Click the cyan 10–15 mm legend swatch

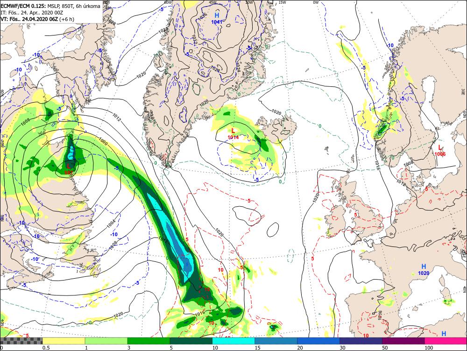click(233, 341)
